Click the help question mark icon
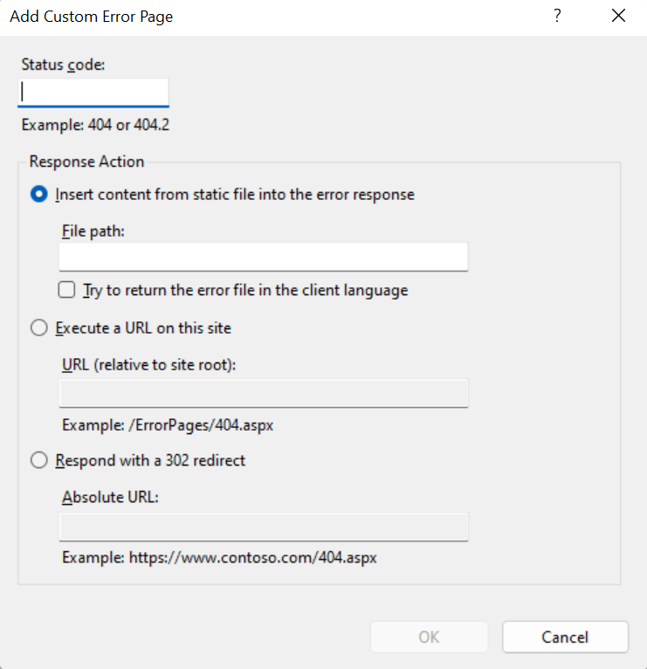Screen dimensions: 647x669 pyautogui.click(x=557, y=17)
